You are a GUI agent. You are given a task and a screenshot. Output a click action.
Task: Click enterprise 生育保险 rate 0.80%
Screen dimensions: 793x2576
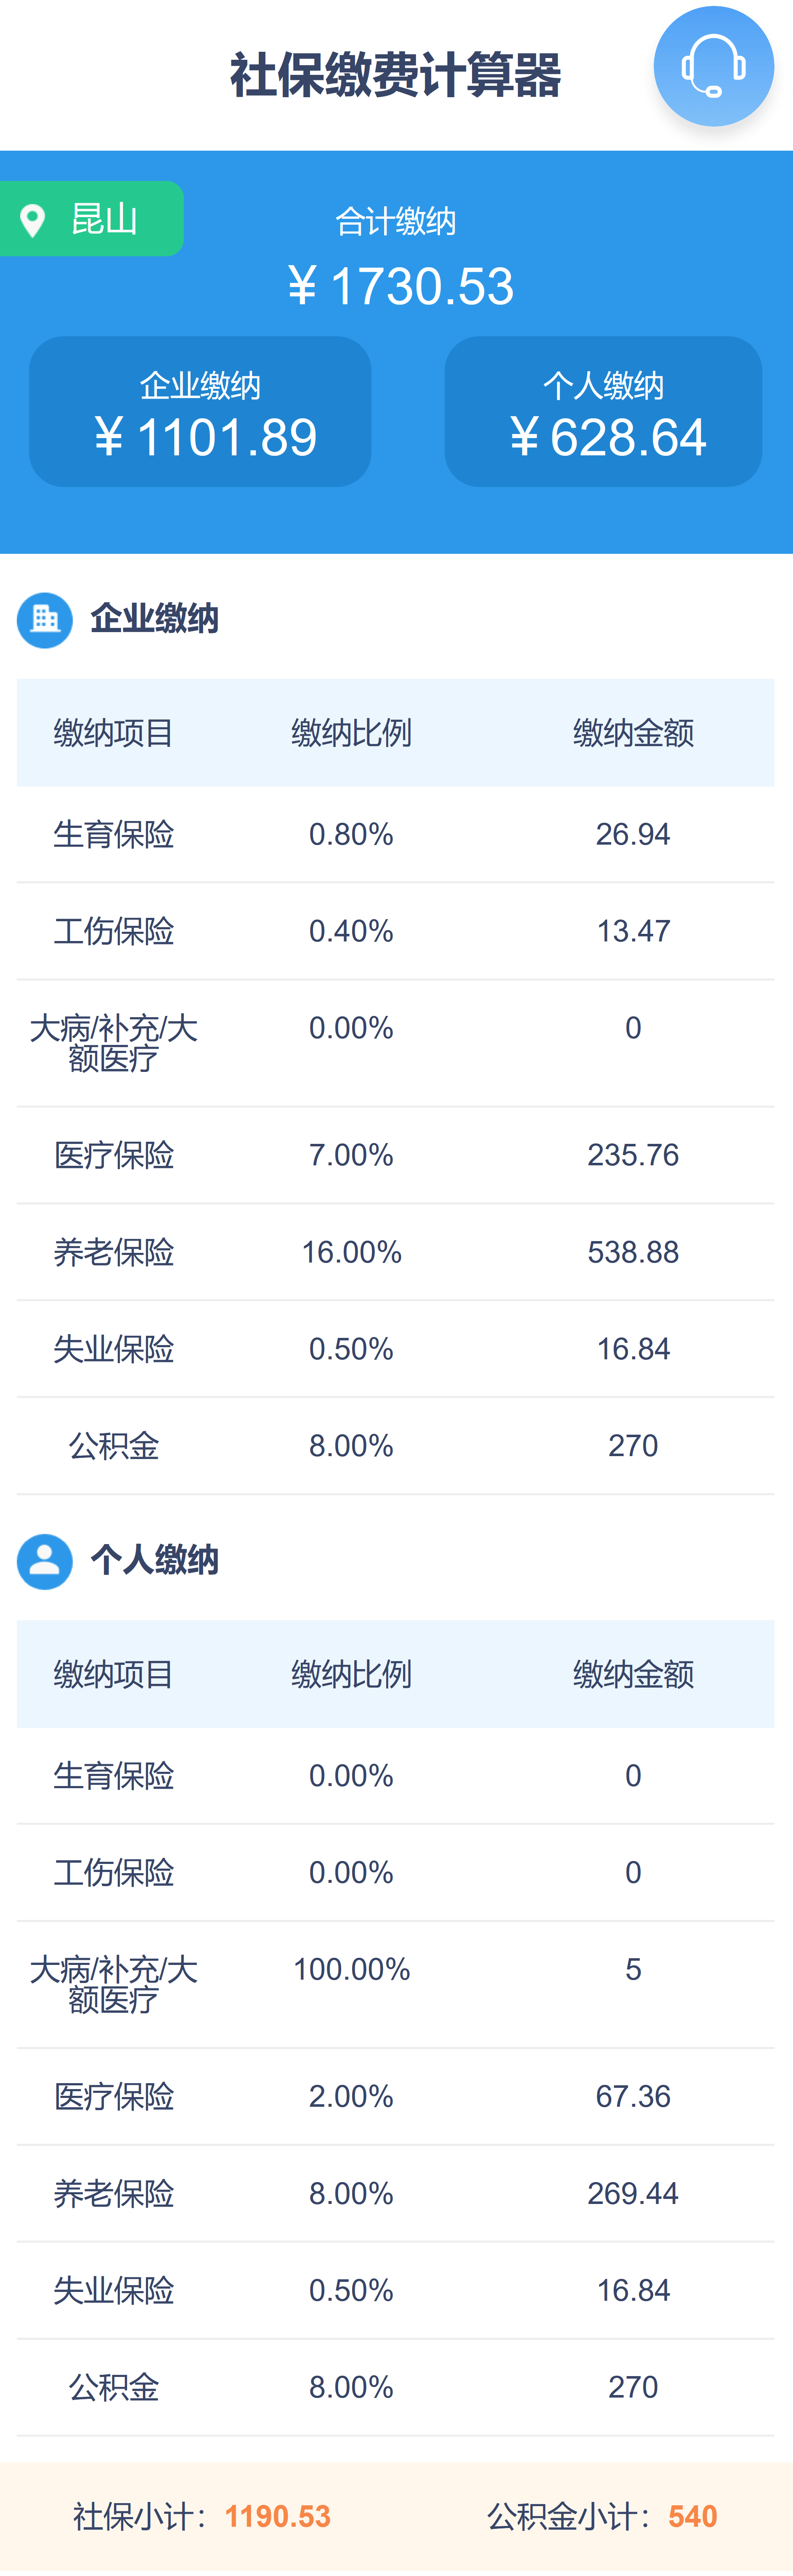351,834
